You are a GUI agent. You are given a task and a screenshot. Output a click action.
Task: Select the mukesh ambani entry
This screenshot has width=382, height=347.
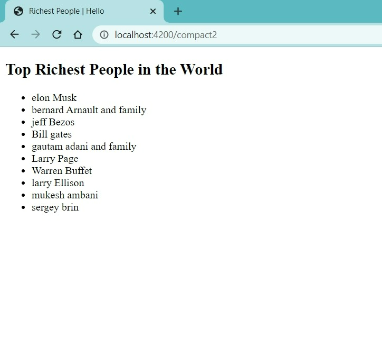click(65, 195)
